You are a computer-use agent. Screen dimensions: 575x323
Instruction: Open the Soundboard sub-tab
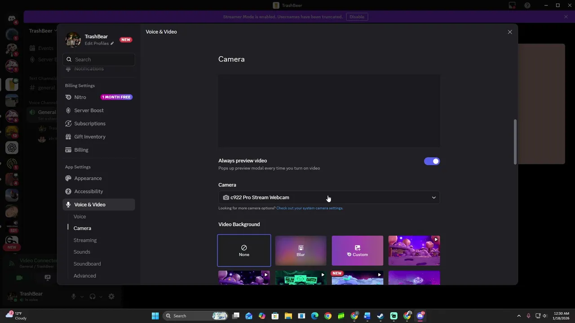87,264
